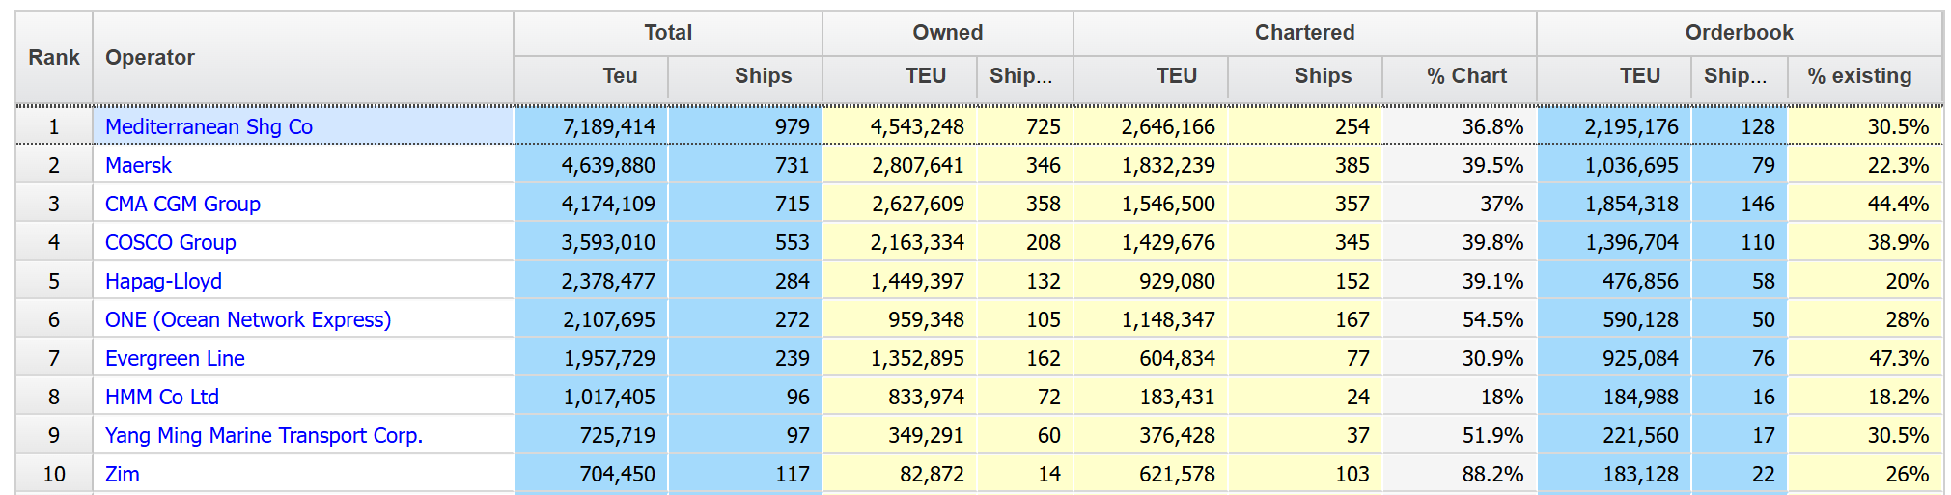The image size is (1951, 495).
Task: Sort by % existing column header
Action: pos(1858,76)
